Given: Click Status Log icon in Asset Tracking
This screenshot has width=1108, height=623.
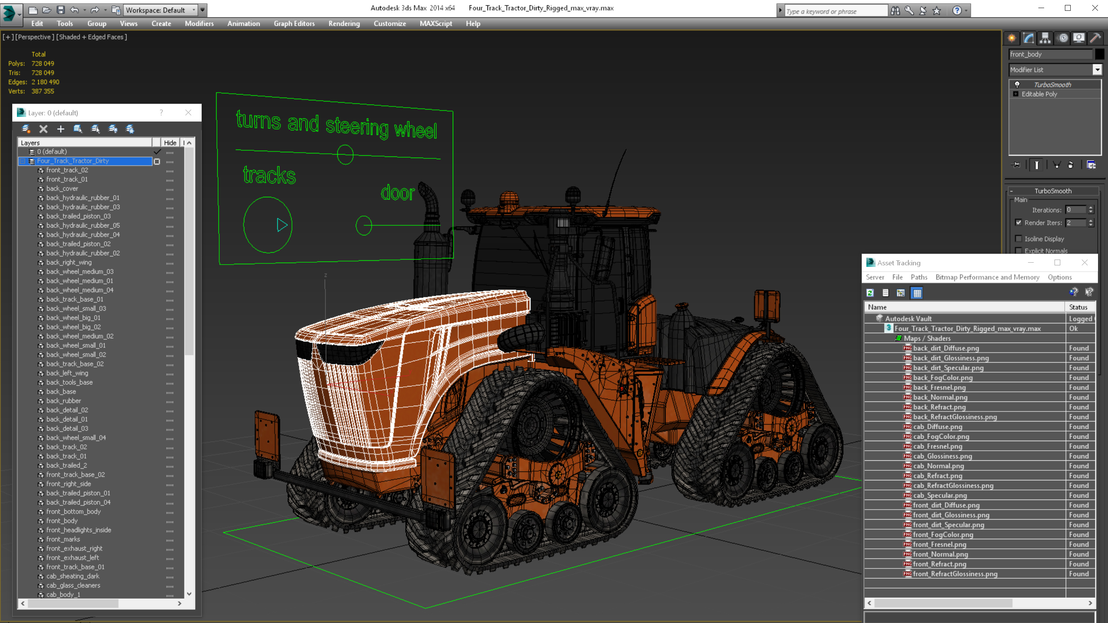Looking at the screenshot, I should pyautogui.click(x=886, y=293).
